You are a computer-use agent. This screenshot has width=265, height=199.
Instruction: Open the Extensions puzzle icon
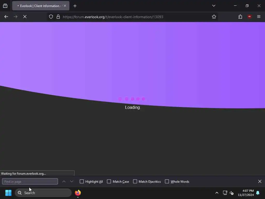pyautogui.click(x=240, y=17)
